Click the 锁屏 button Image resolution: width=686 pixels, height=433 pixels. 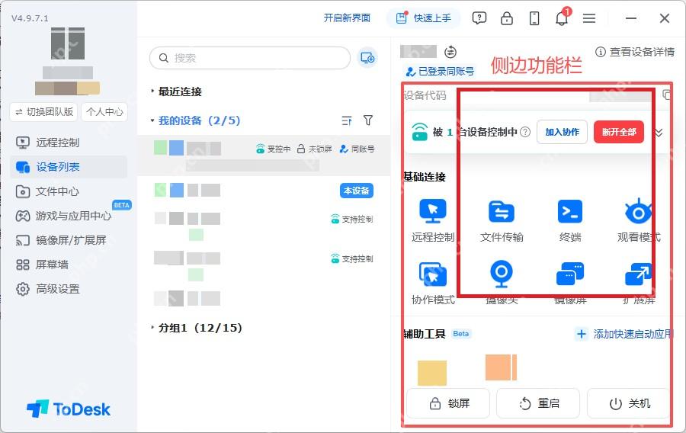[448, 403]
